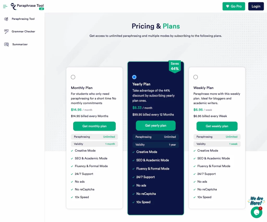Select the Paraphrasing Tool pencil icon
The height and width of the screenshot is (222, 267).
[6, 19]
